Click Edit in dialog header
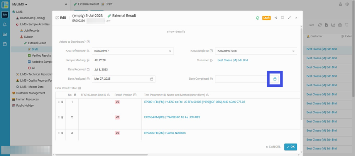 61,18
